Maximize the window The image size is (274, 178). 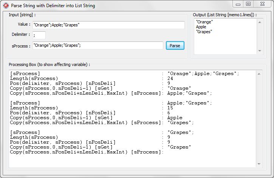click(x=248, y=4)
